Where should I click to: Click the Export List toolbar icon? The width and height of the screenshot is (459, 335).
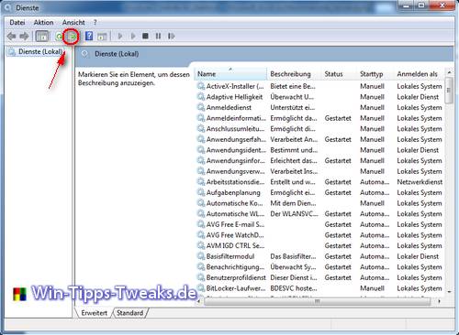pos(73,37)
